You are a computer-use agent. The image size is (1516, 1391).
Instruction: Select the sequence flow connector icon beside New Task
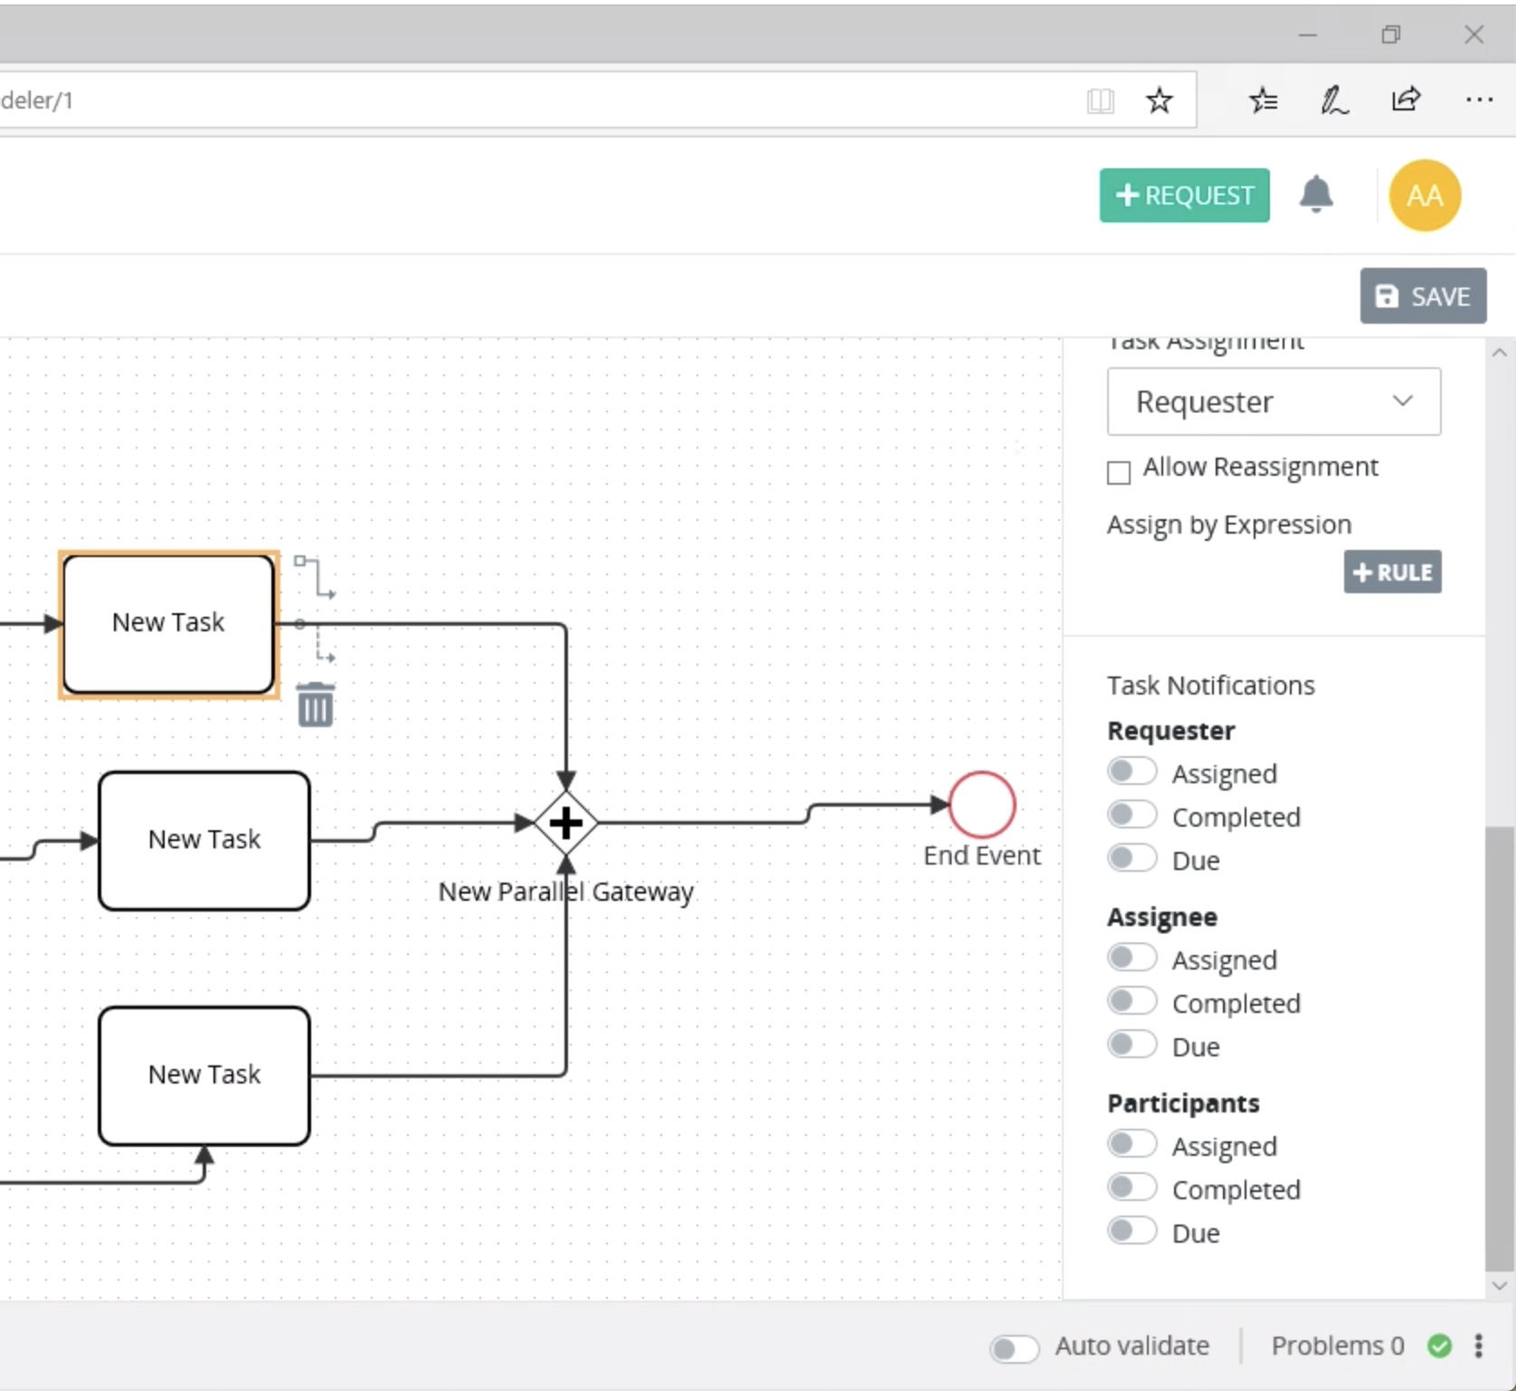coord(315,576)
